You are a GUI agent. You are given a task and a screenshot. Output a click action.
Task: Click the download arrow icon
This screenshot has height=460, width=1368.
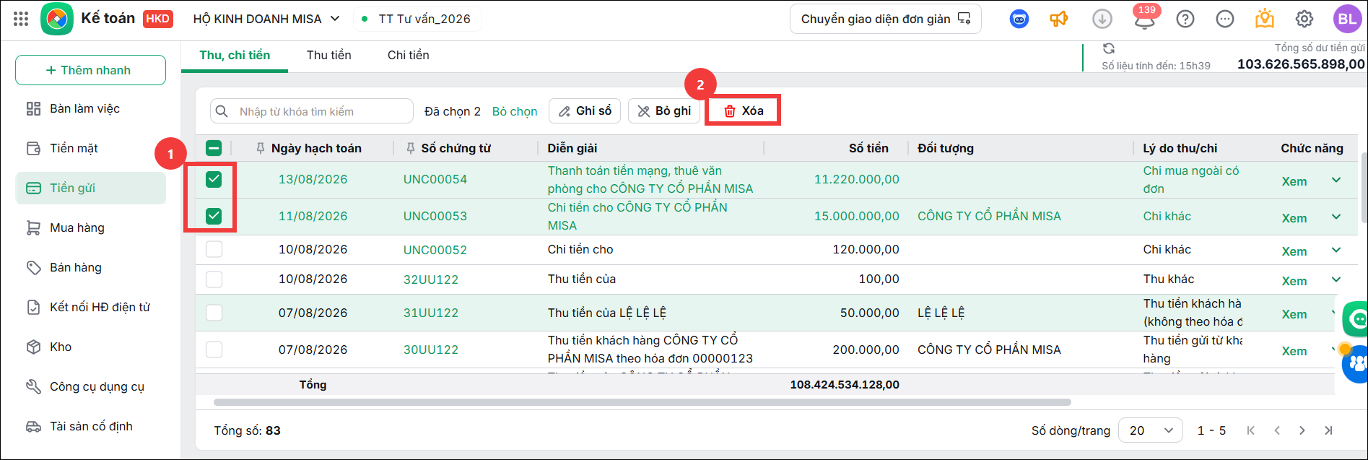(1102, 19)
